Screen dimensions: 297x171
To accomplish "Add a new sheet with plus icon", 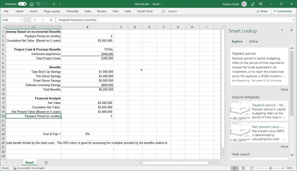I will (46, 163).
